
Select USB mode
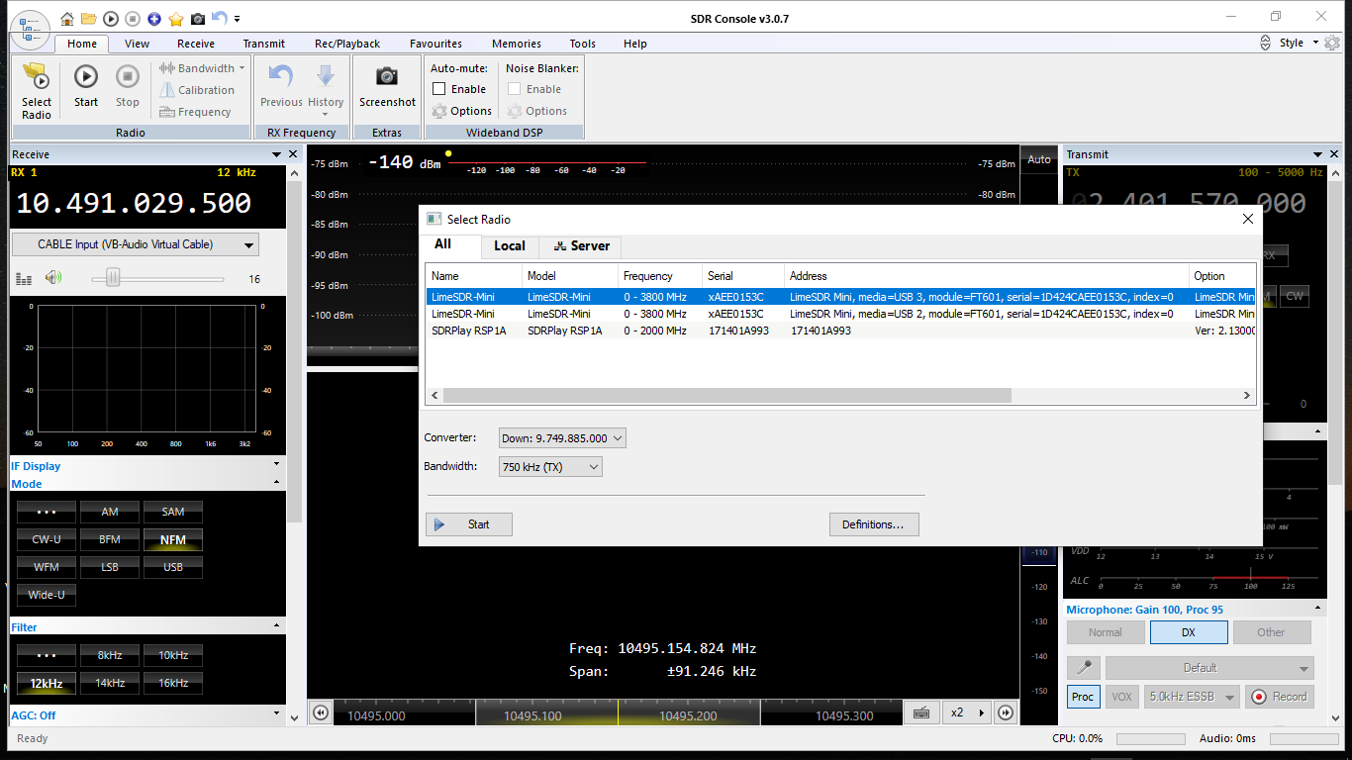(173, 567)
